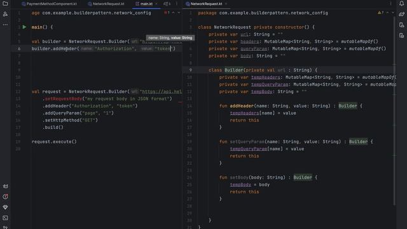The height and width of the screenshot is (229, 407).
Task: Open right editor tab options menu
Action: [390, 4]
